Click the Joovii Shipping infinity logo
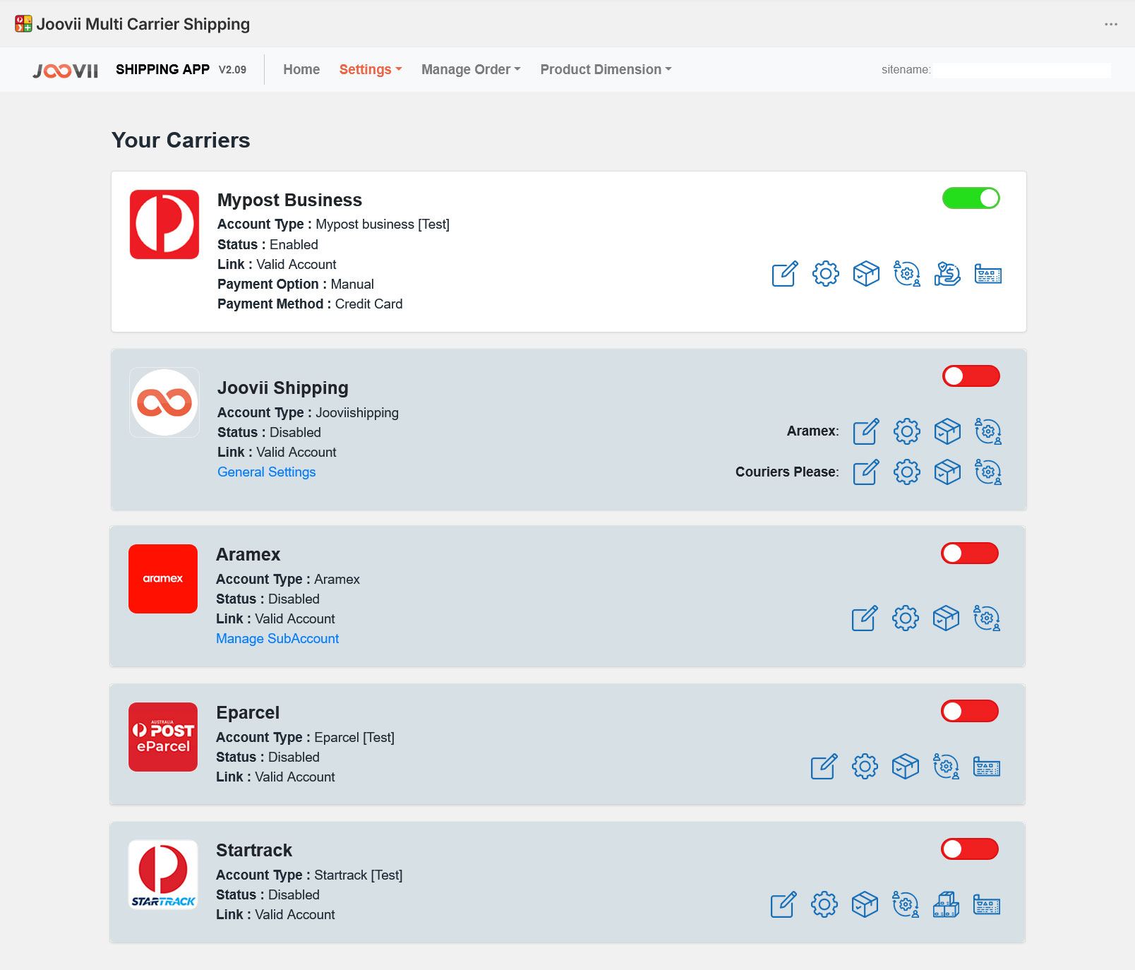The width and height of the screenshot is (1135, 970). click(x=164, y=402)
